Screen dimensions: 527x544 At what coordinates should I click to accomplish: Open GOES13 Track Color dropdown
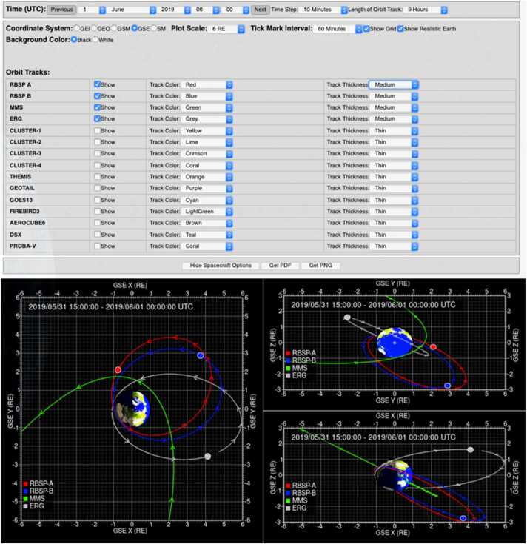click(x=207, y=200)
